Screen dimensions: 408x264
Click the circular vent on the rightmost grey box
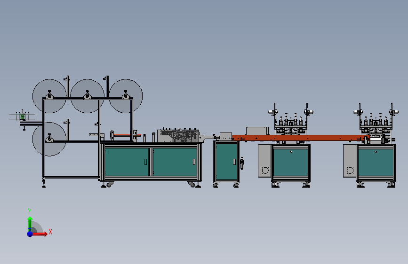(x=350, y=171)
